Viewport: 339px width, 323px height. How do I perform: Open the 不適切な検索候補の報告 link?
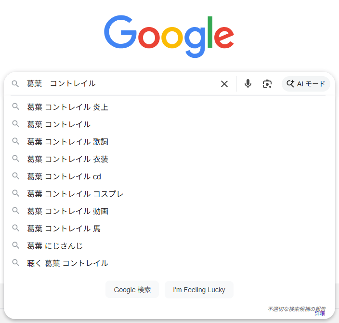coord(296,309)
